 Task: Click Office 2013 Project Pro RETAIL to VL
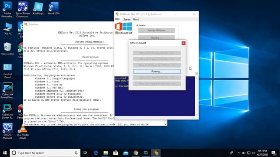[157, 65]
